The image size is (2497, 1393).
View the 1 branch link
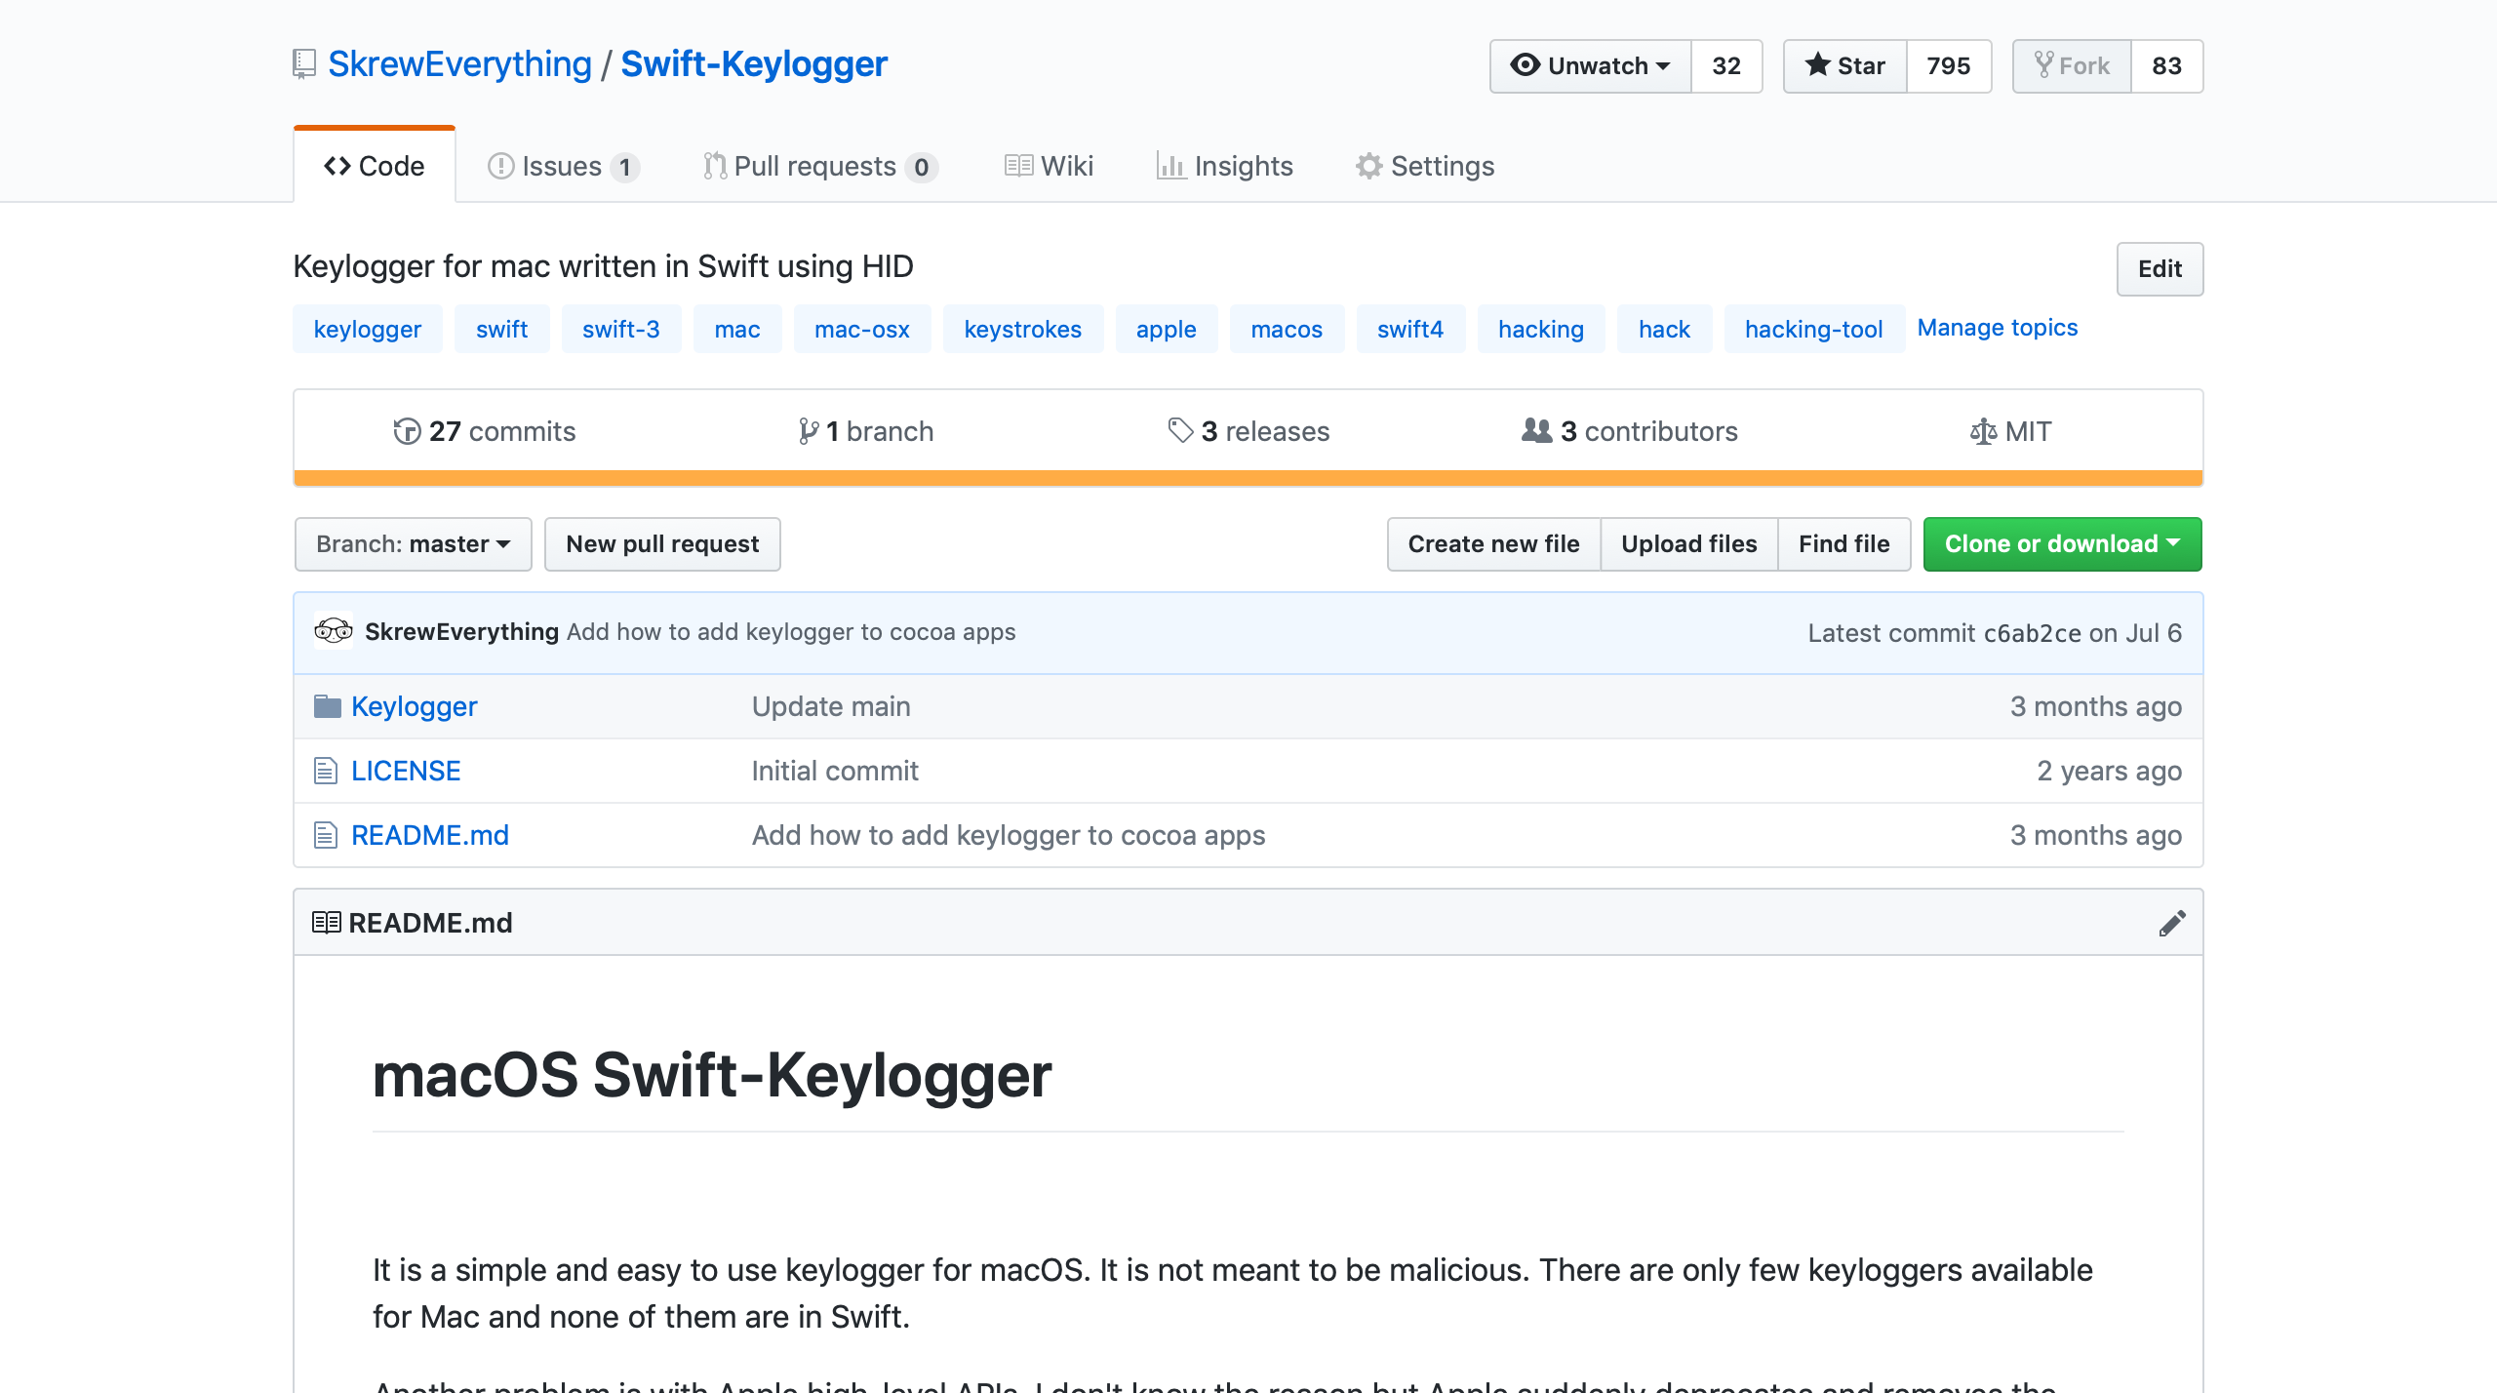coord(866,431)
